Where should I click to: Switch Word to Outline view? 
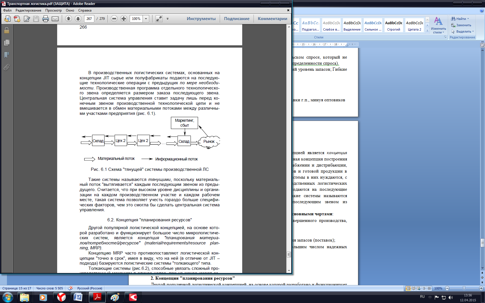pyautogui.click(x=424, y=288)
